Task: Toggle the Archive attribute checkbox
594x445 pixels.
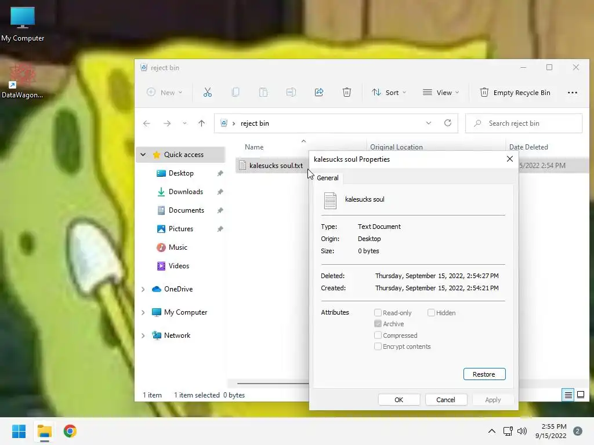Action: pos(378,323)
